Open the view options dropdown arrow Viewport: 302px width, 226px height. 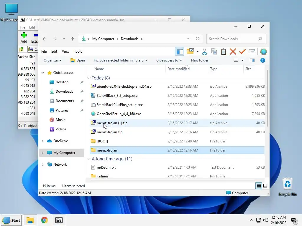(x=242, y=60)
